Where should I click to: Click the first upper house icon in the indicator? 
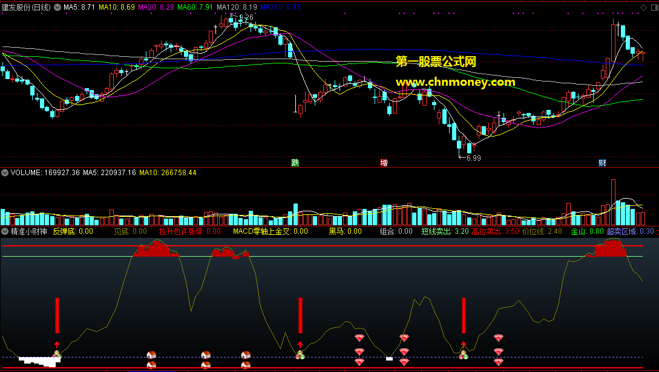[x=151, y=355]
